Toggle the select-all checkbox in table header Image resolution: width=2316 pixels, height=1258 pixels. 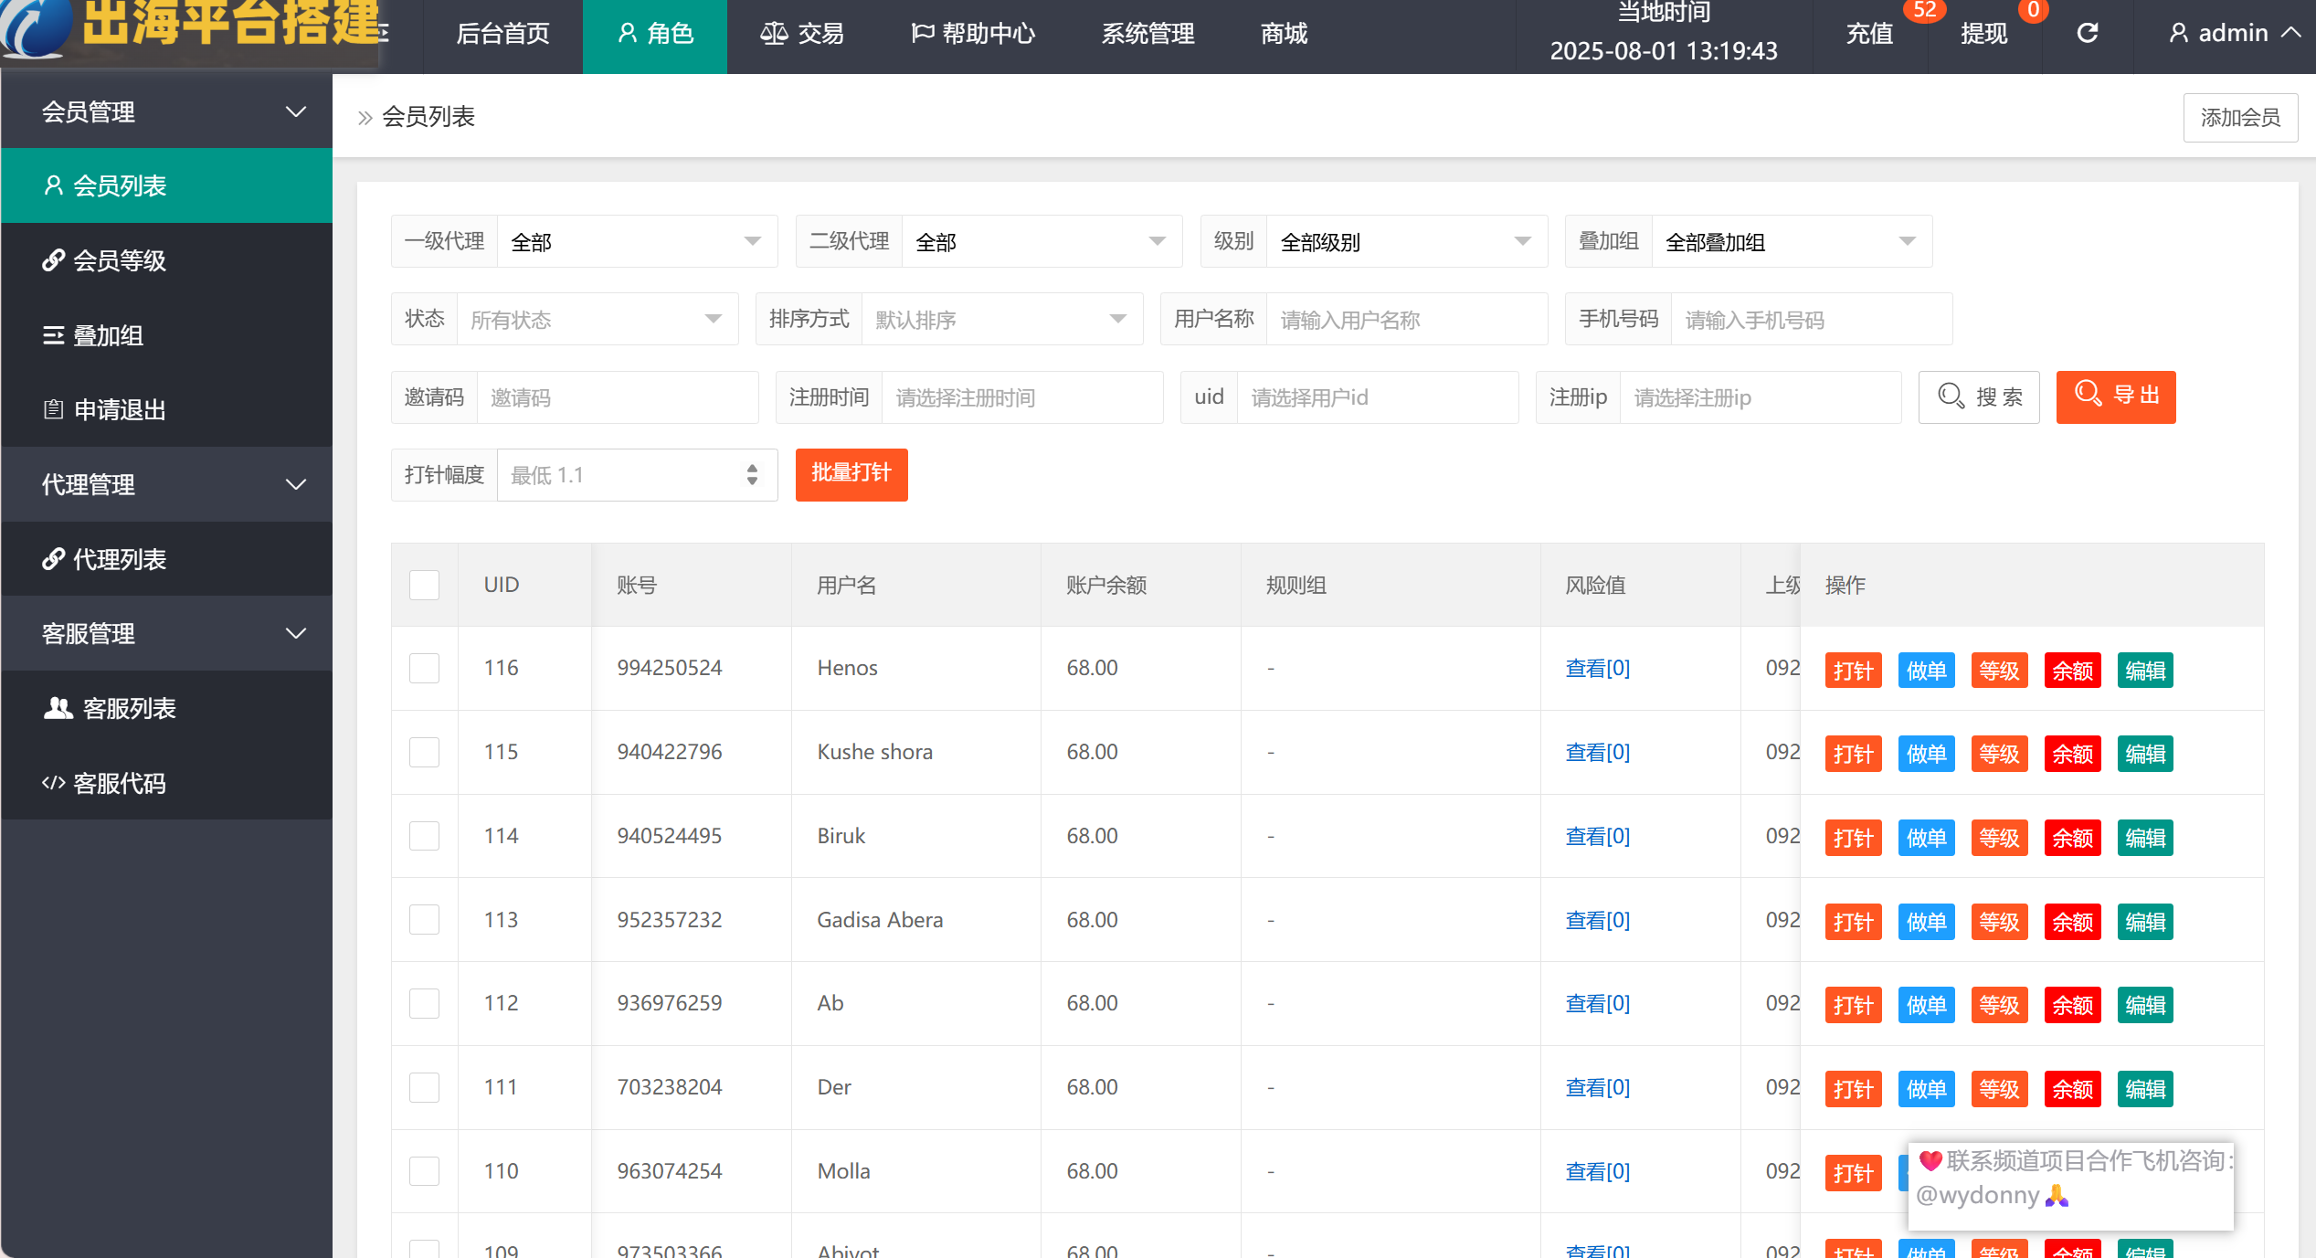point(424,585)
